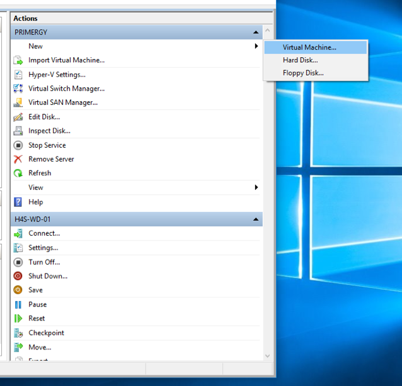Choose the Remove Server action
402x386 pixels.
[51, 159]
